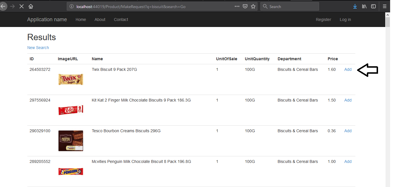Click the browser Search box
This screenshot has height=187, width=393.
(x=290, y=6)
